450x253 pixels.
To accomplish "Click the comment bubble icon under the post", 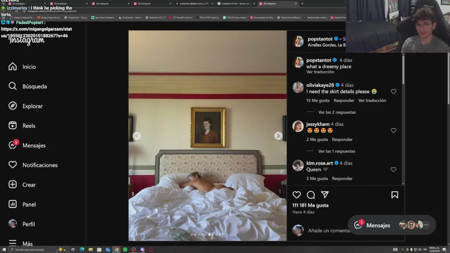I will pyautogui.click(x=311, y=195).
